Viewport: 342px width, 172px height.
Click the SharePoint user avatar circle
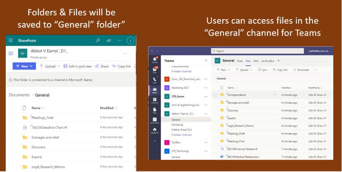pyautogui.click(x=131, y=40)
